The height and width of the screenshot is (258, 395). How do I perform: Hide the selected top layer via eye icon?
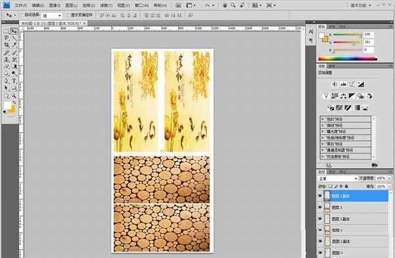pyautogui.click(x=320, y=196)
